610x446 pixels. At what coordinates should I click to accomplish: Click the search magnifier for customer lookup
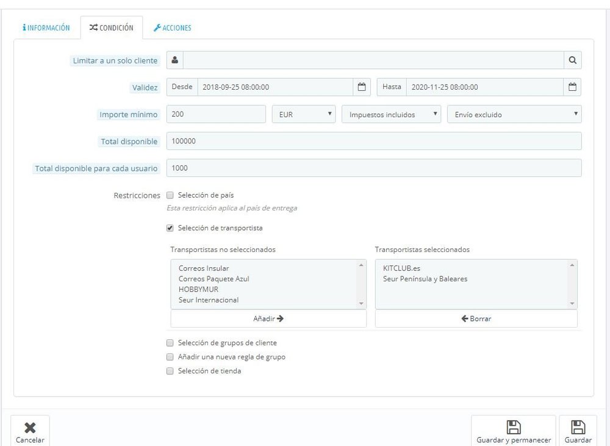point(572,60)
